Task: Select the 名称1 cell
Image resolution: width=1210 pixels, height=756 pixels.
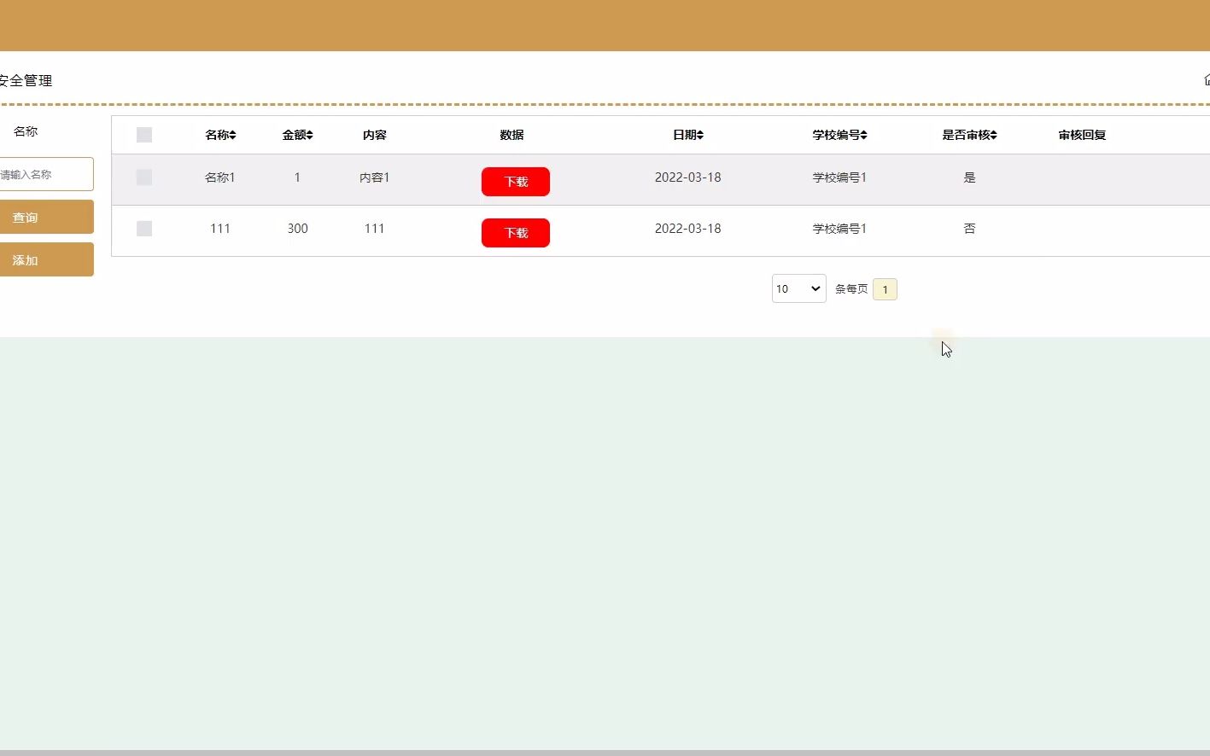Action: [220, 177]
